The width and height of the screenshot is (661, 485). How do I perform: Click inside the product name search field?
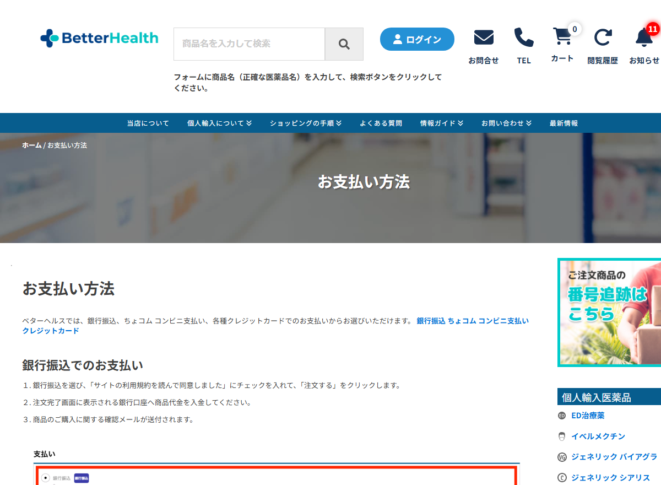coord(249,44)
